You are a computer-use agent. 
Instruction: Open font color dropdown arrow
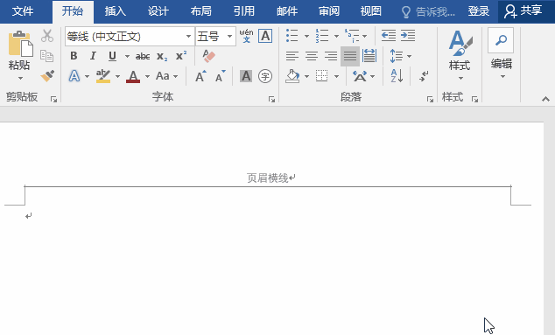(147, 76)
